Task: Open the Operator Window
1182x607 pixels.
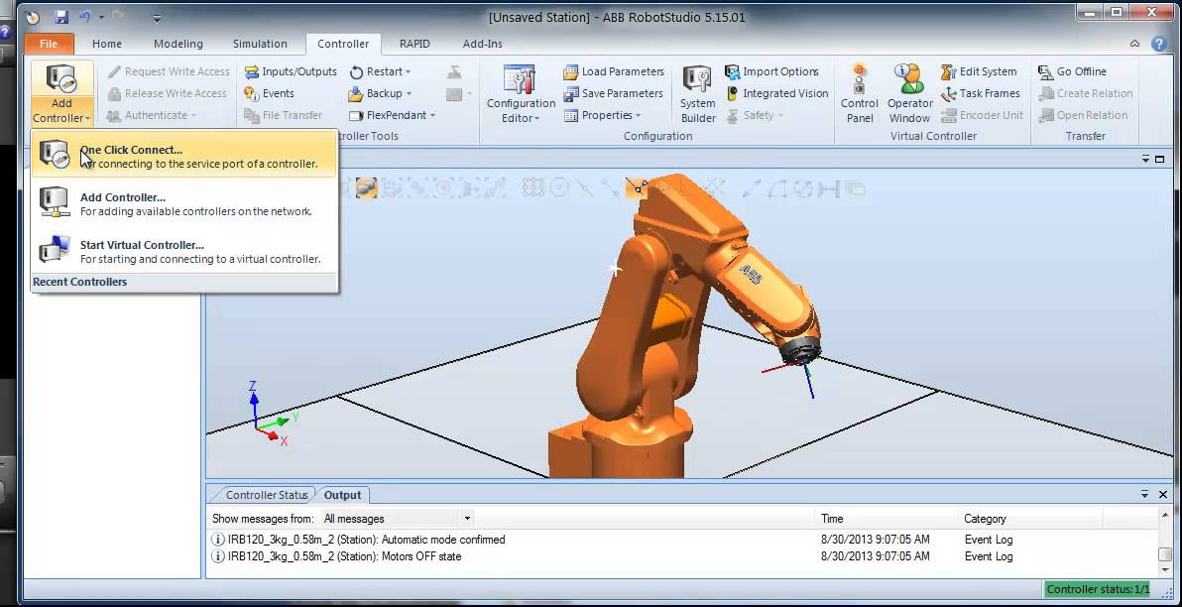Action: tap(910, 94)
